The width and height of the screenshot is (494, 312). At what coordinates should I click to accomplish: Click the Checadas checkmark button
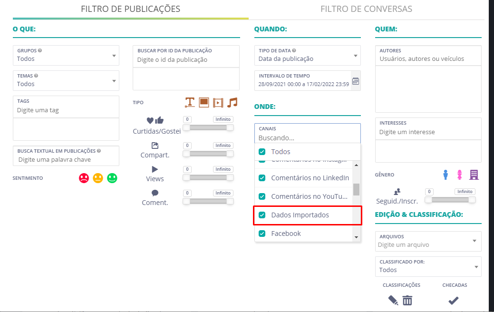coord(454,300)
